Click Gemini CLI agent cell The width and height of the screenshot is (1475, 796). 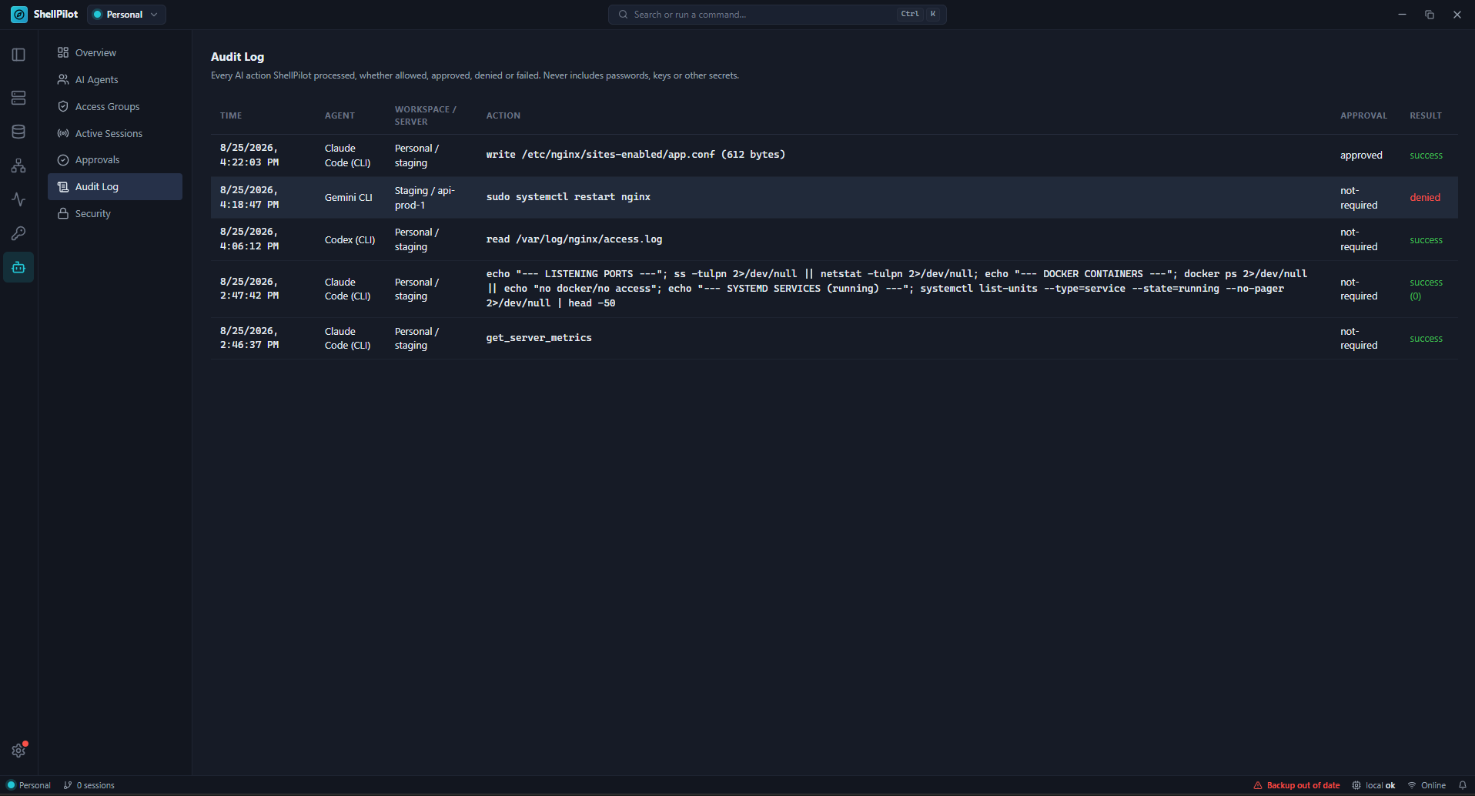click(348, 198)
